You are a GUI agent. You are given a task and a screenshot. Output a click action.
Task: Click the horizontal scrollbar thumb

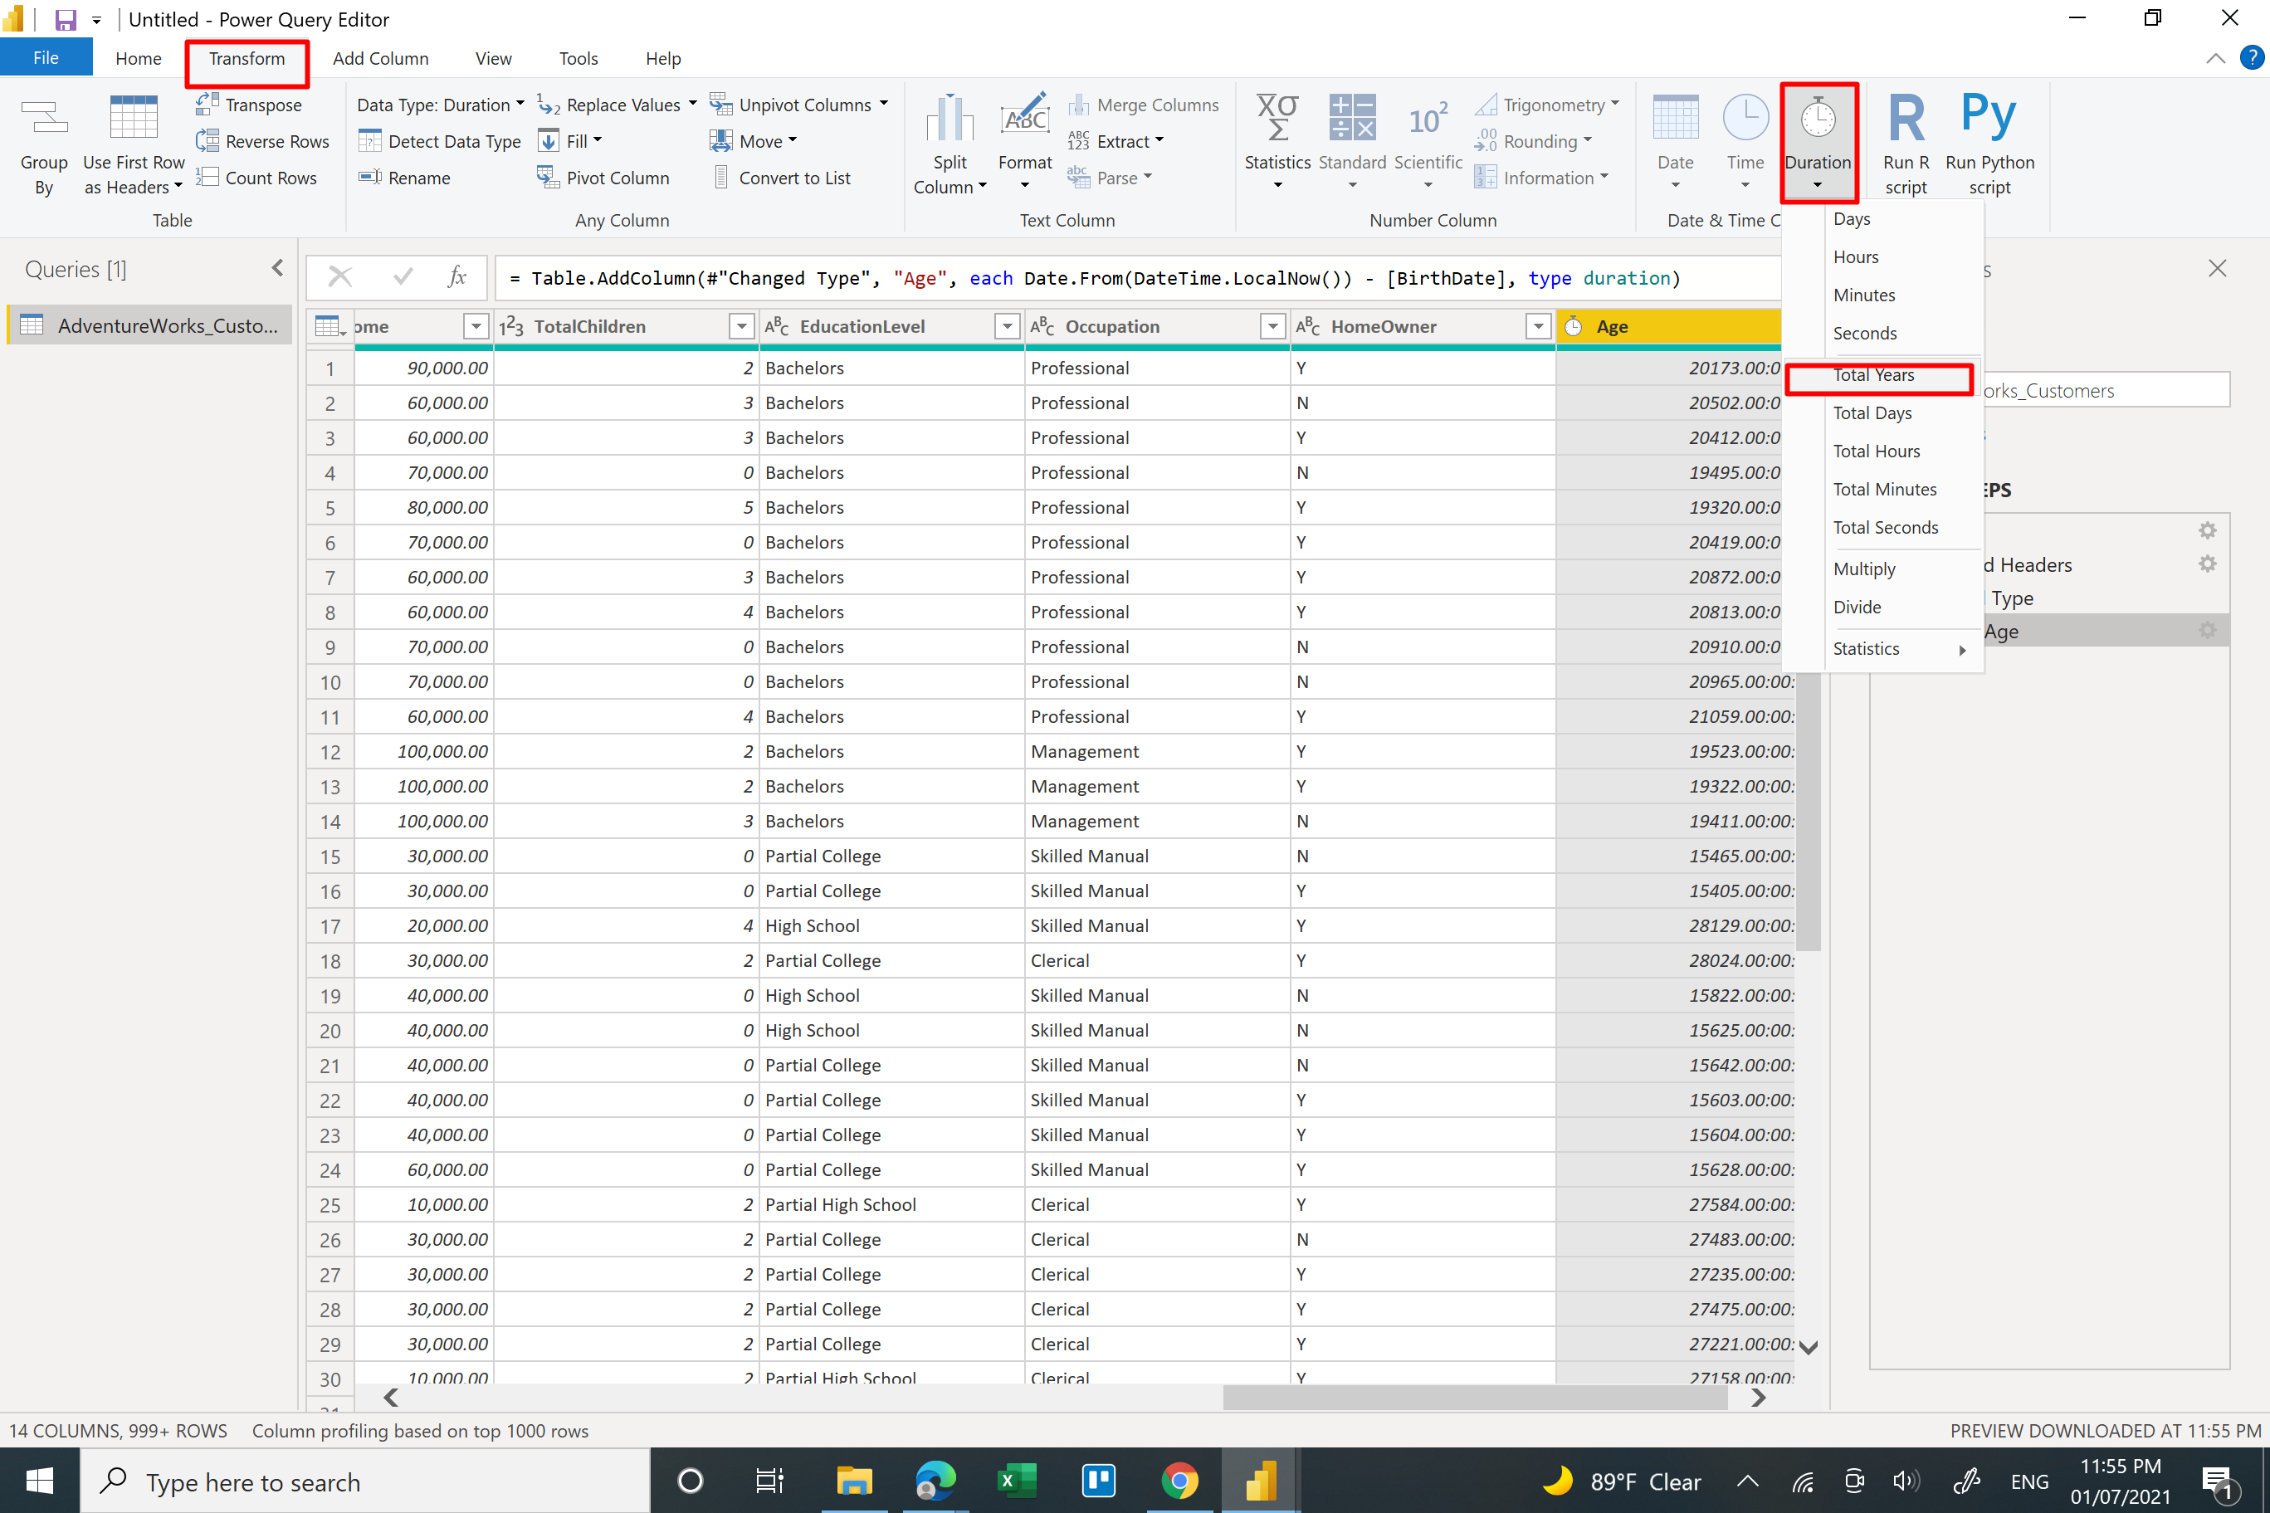click(x=1475, y=1396)
